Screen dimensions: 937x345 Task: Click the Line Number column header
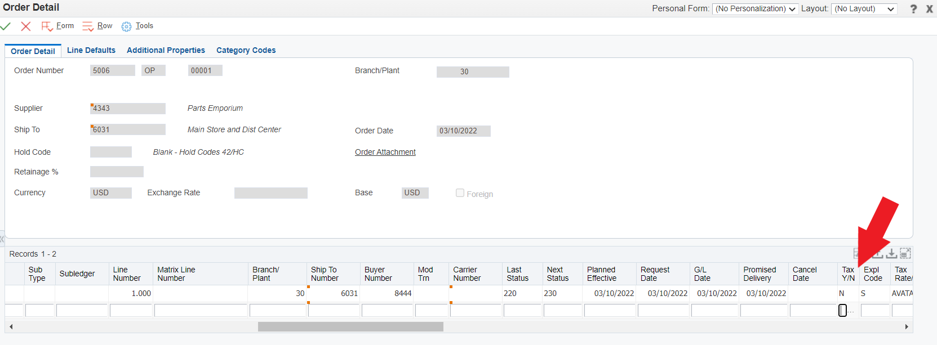tap(131, 274)
